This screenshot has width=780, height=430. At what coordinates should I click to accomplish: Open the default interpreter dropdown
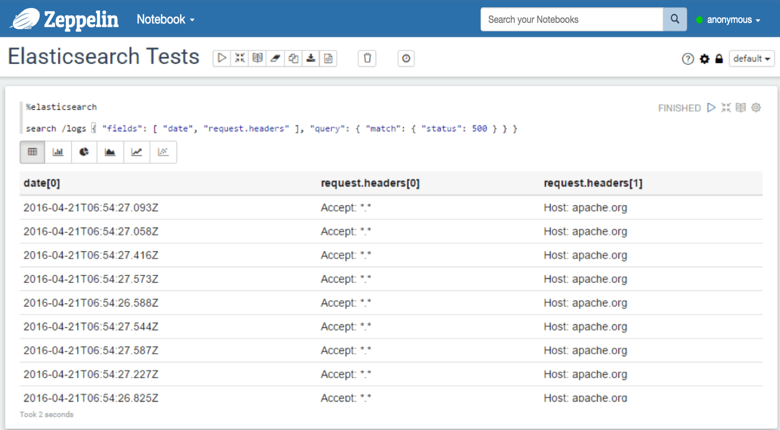tap(751, 58)
